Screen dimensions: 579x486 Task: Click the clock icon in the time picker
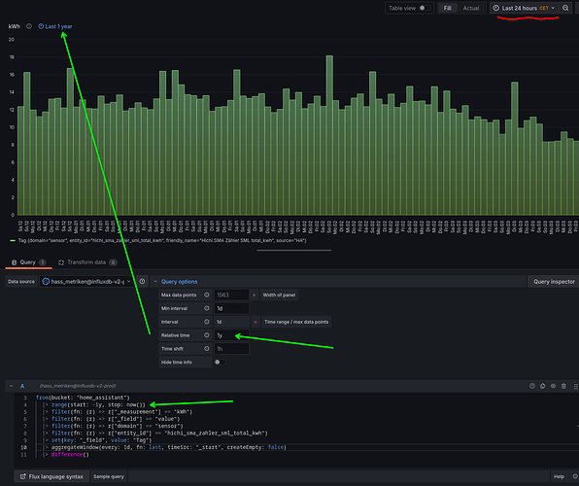[x=495, y=8]
